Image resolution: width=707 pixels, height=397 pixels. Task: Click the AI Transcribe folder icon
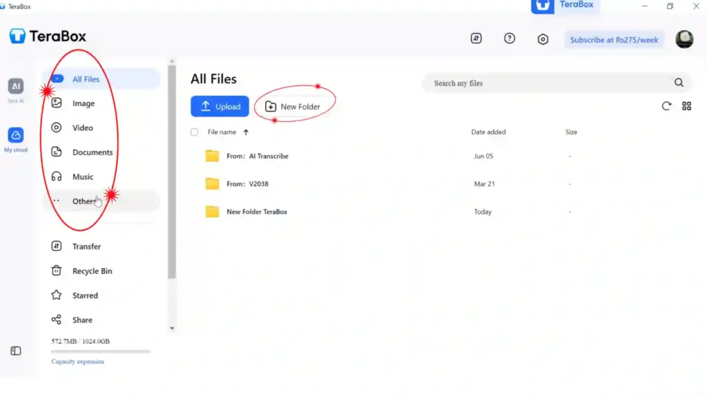(x=212, y=156)
